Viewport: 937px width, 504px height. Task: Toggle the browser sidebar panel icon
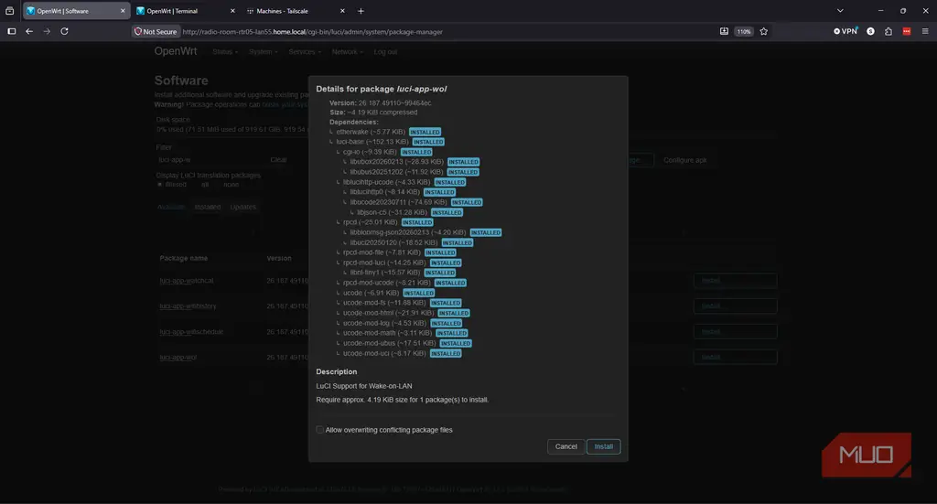coord(11,32)
